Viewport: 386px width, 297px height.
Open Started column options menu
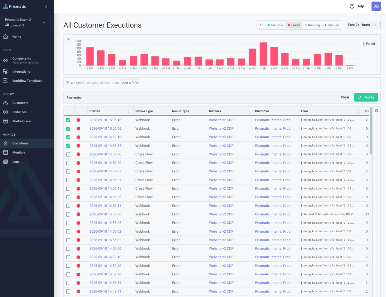coord(128,111)
